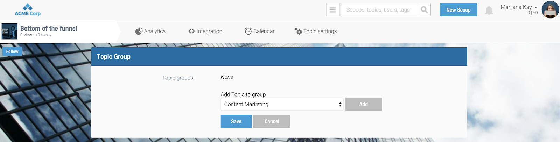Save the topic group changes
Image resolution: width=560 pixels, height=142 pixels.
pos(236,121)
